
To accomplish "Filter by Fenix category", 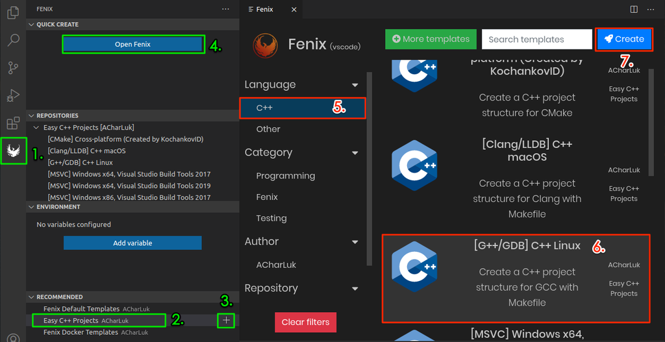I will [267, 197].
